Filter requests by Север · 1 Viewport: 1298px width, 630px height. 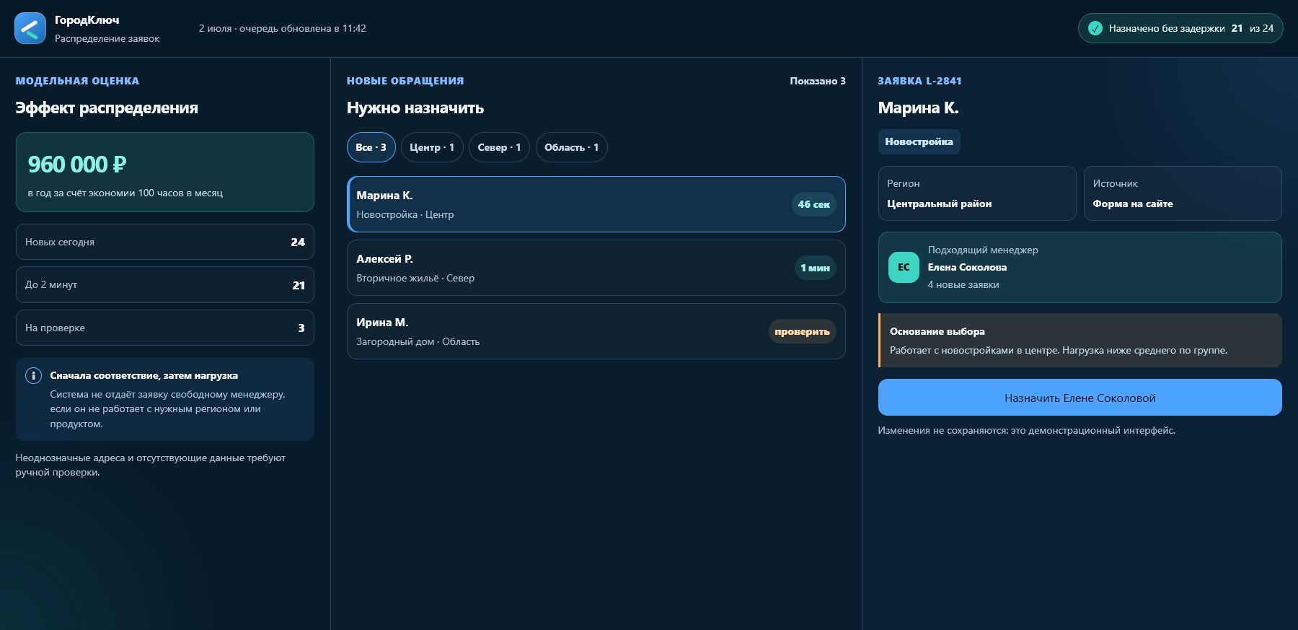pos(499,147)
